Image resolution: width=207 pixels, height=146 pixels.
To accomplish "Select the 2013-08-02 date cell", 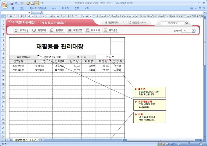I will click(18, 70).
